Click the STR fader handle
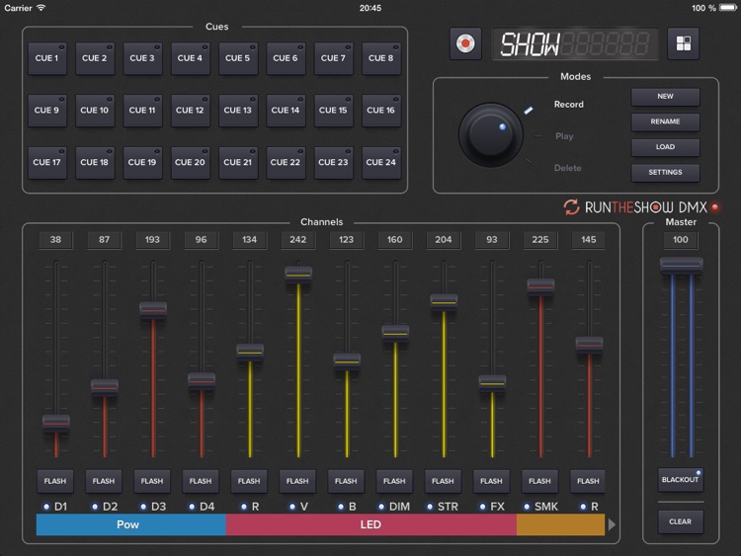This screenshot has height=556, width=741. click(x=444, y=302)
